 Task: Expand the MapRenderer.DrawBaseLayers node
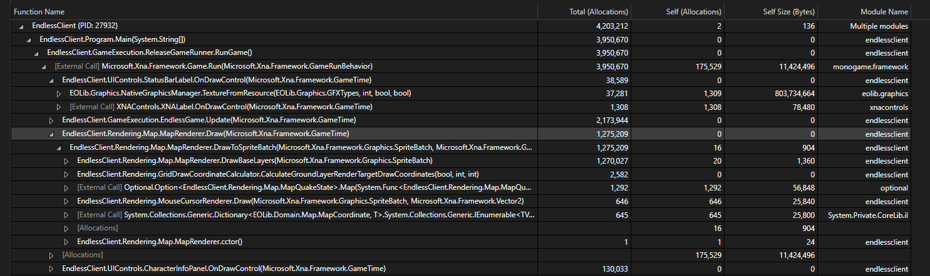coord(66,161)
